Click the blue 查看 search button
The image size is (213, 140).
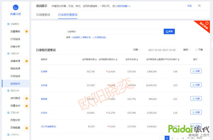tap(169, 32)
